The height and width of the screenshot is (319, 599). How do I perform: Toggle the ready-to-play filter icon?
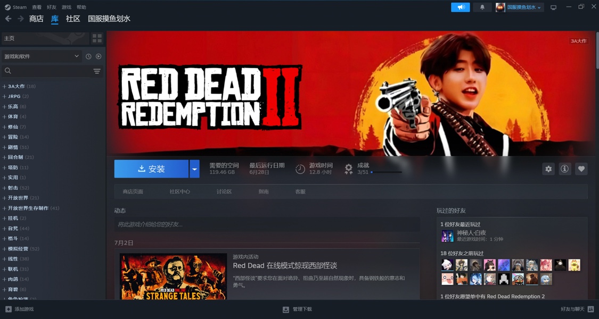(99, 56)
